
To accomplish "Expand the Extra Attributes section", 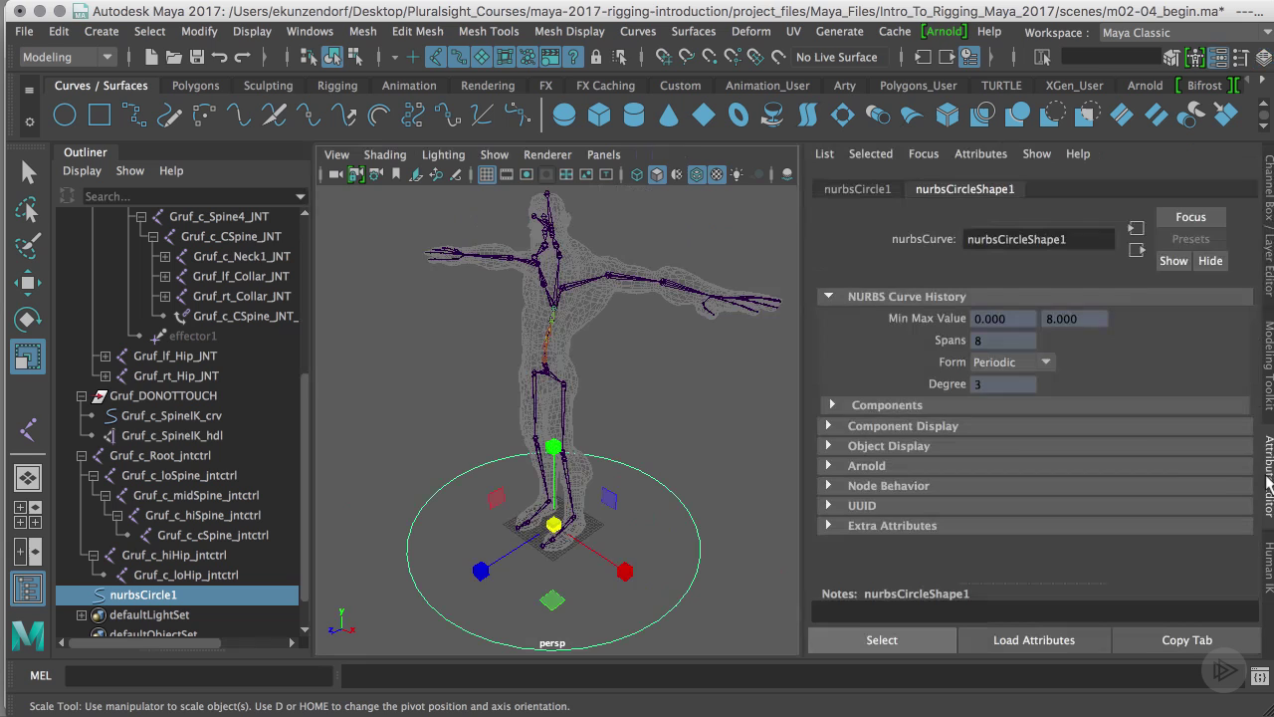I will click(828, 526).
